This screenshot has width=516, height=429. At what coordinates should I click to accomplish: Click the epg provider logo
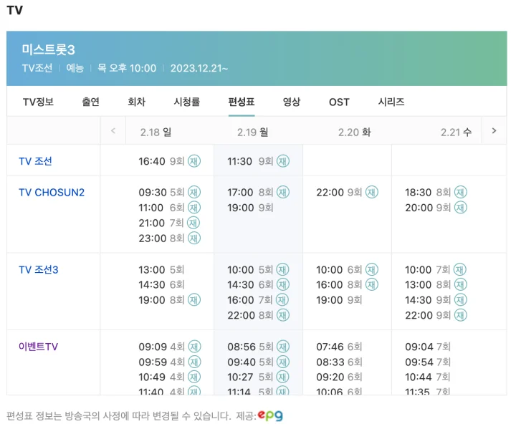coord(270,416)
